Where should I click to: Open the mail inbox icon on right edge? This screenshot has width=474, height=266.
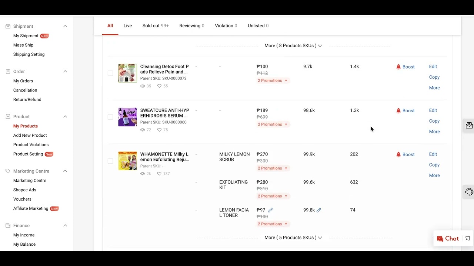469,126
